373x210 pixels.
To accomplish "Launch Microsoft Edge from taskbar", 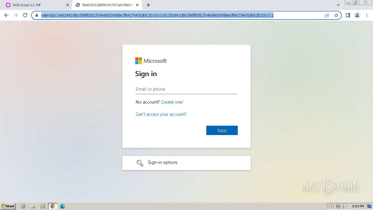I will [63, 206].
